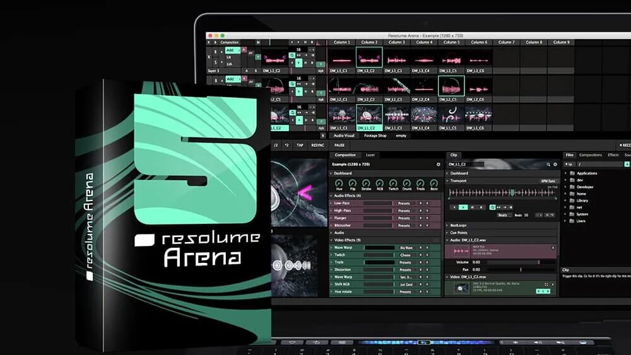Image resolution: width=631 pixels, height=355 pixels.
Task: Open the Layer 3 Add blend mode dropdown
Action: tap(233, 50)
